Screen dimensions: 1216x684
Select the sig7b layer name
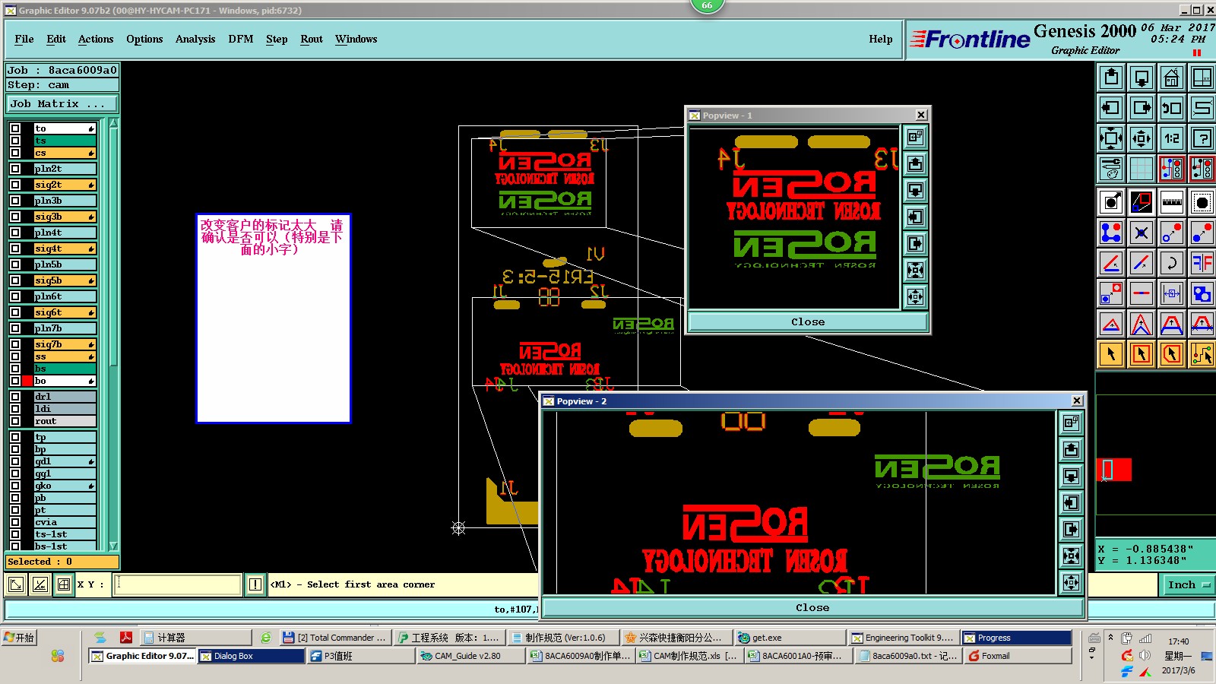65,344
